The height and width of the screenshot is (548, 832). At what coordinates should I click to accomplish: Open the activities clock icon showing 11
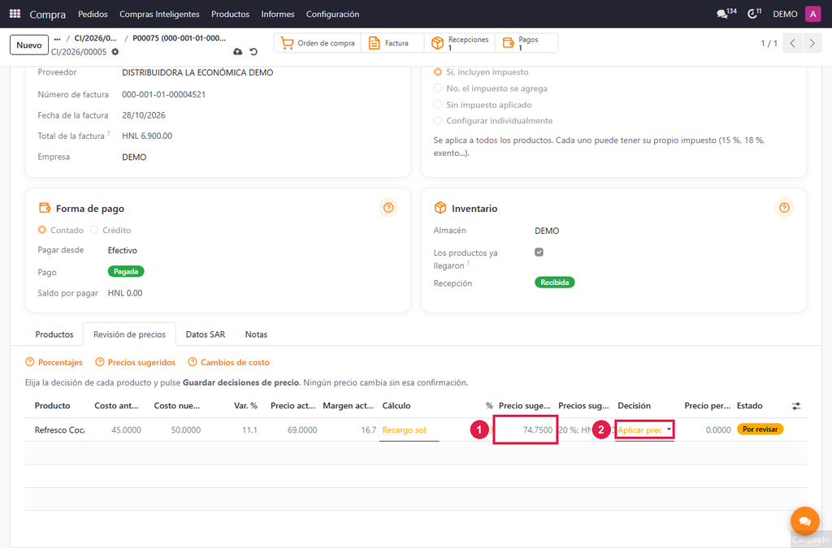[754, 13]
